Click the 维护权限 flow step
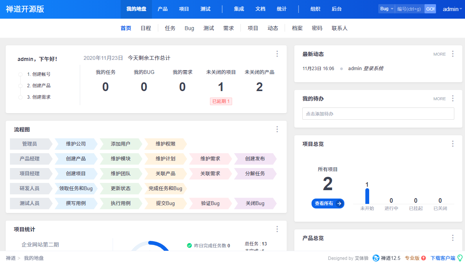The width and height of the screenshot is (465, 266). tap(166, 144)
